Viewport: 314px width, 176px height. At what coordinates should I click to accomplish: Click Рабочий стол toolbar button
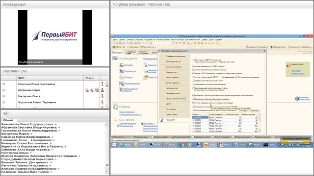point(119,47)
